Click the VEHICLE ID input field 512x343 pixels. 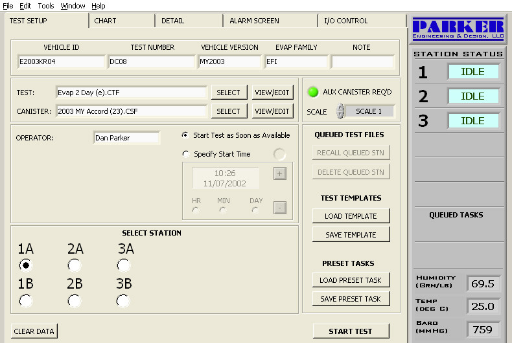[61, 62]
